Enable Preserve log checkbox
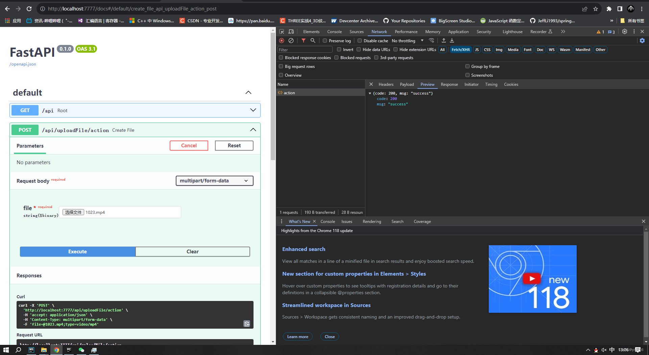Screen dimensions: 649x355 coord(325,41)
